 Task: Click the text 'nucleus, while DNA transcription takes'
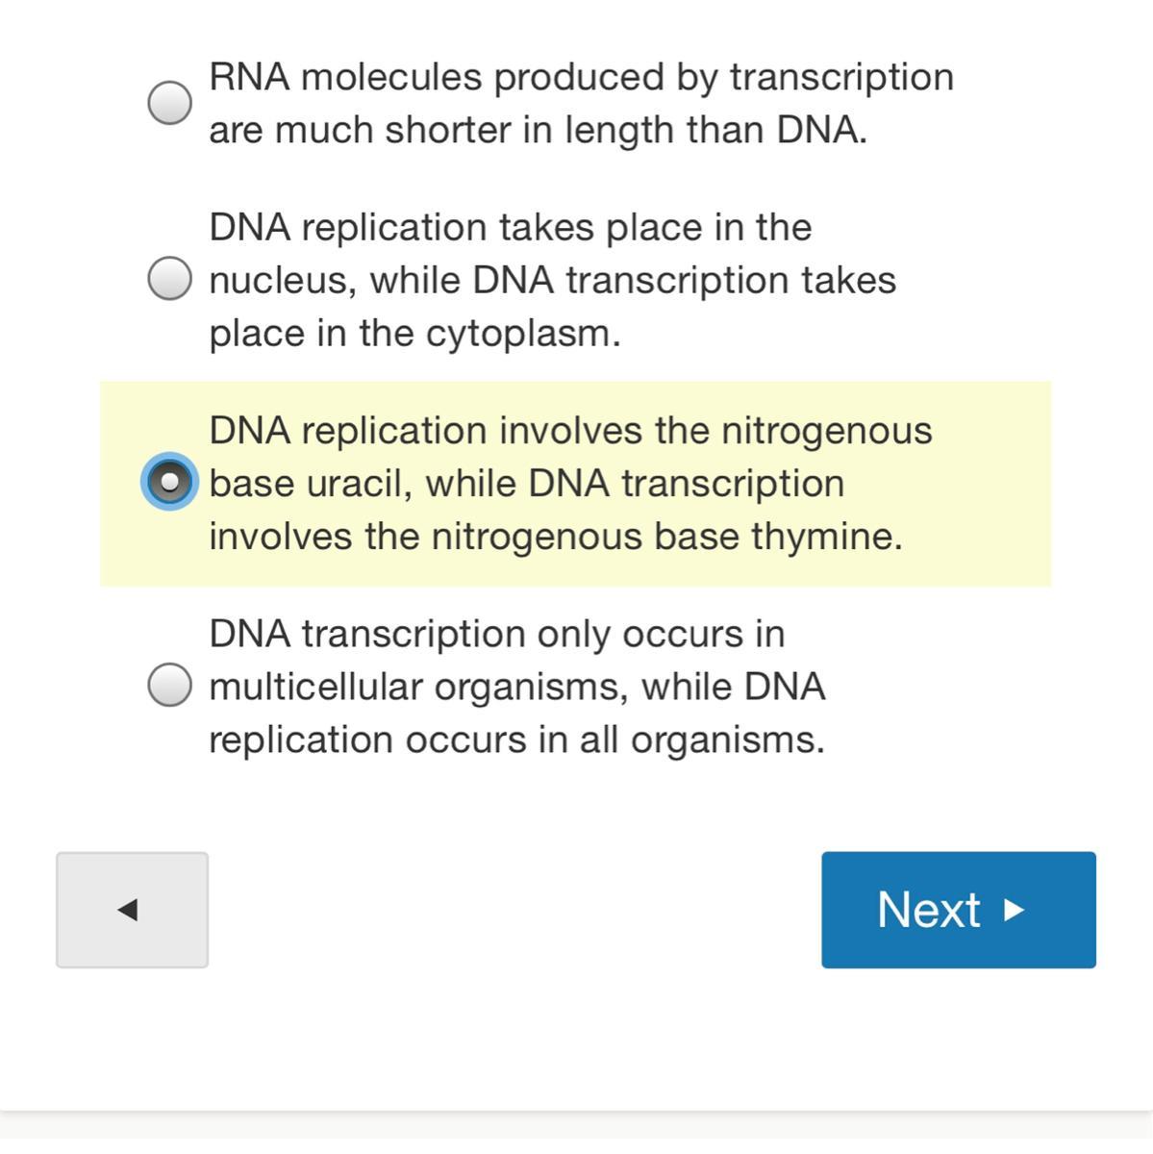(552, 281)
